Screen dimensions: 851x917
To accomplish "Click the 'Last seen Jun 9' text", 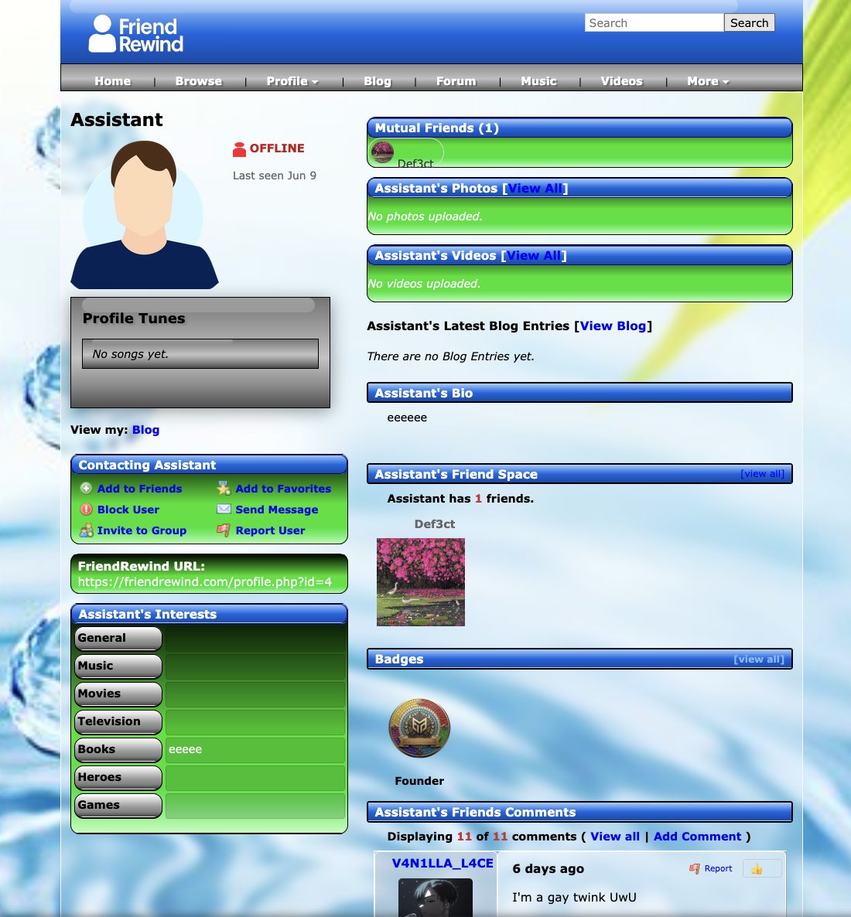I will tap(275, 176).
